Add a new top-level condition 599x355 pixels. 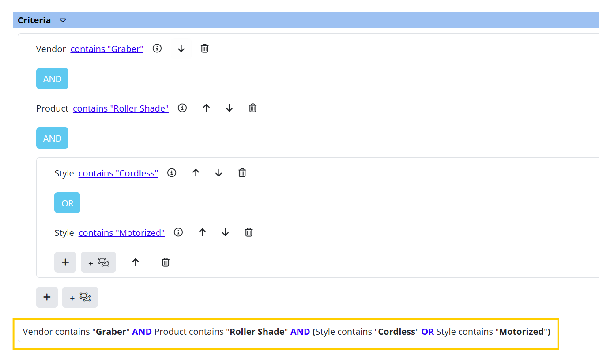(47, 297)
